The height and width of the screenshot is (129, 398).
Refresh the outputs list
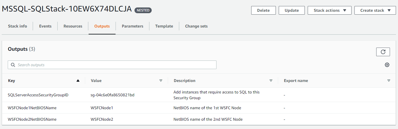383,52
